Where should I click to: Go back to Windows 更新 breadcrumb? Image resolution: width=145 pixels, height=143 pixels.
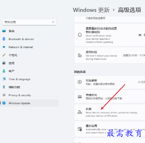(x=91, y=10)
